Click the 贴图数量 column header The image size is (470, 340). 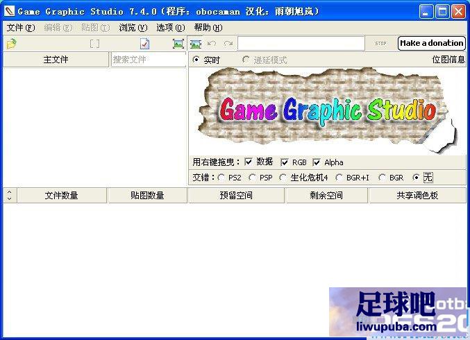tap(147, 196)
